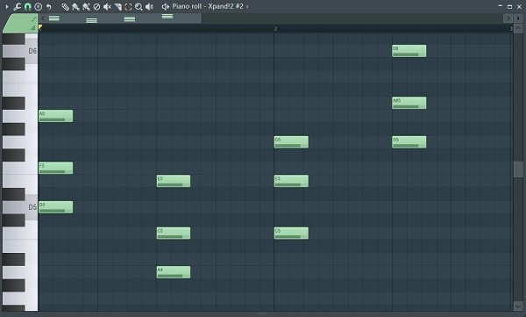Select the D6 note block
Screen dimensions: 526x317
click(x=409, y=51)
